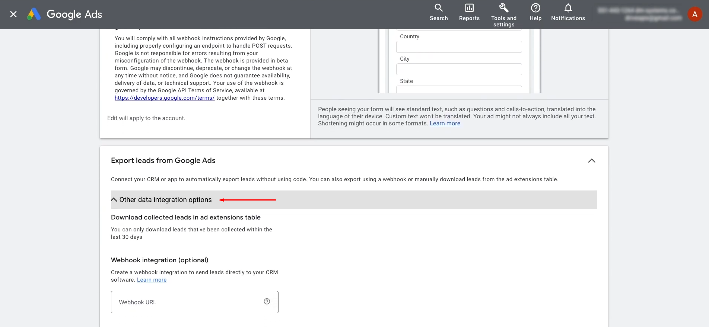Click Learn more under form preview text
This screenshot has height=327, width=709.
pos(445,124)
